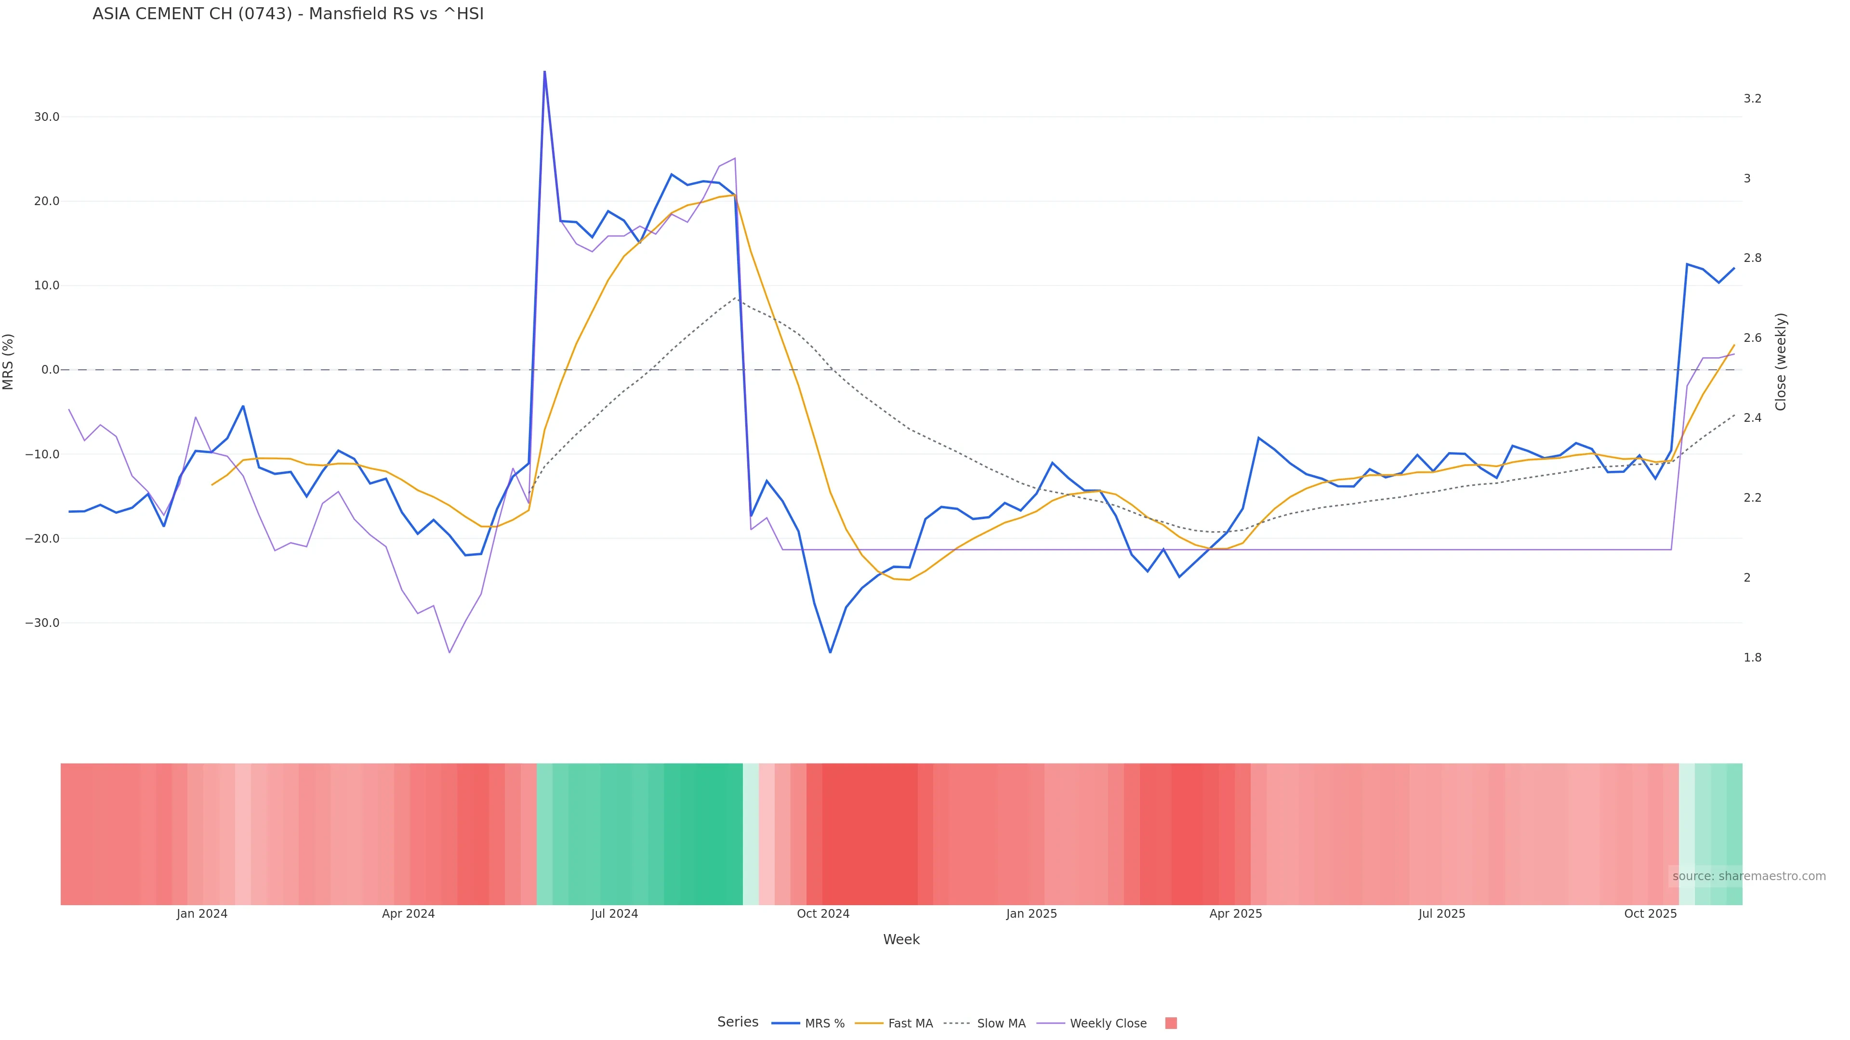Click the 3.2 tick on Close axis

(1752, 98)
